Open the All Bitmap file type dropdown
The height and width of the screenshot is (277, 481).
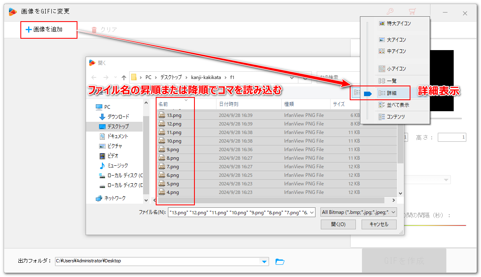pos(358,212)
